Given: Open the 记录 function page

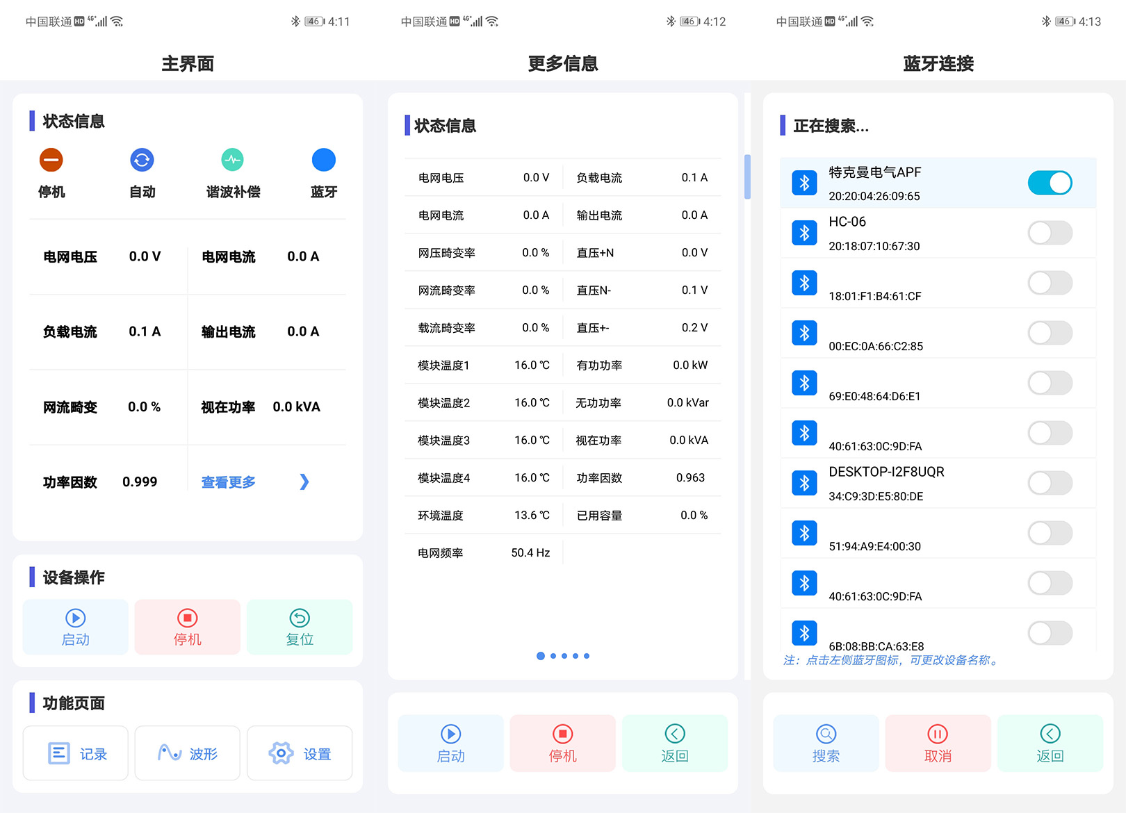Looking at the screenshot, I should coord(76,753).
